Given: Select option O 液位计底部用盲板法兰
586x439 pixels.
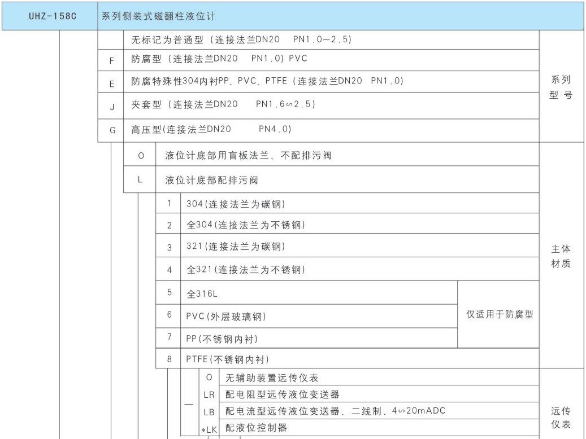Looking at the screenshot, I should [248, 156].
